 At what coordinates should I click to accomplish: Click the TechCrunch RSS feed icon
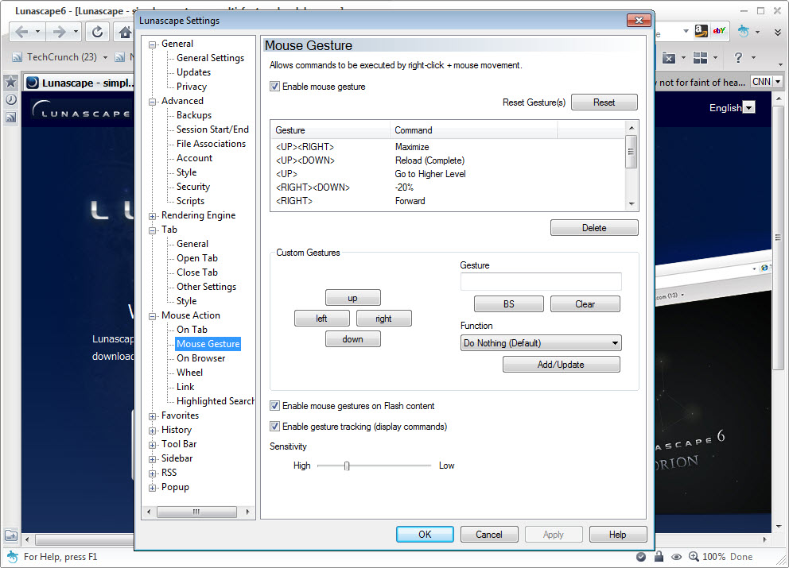(17, 57)
